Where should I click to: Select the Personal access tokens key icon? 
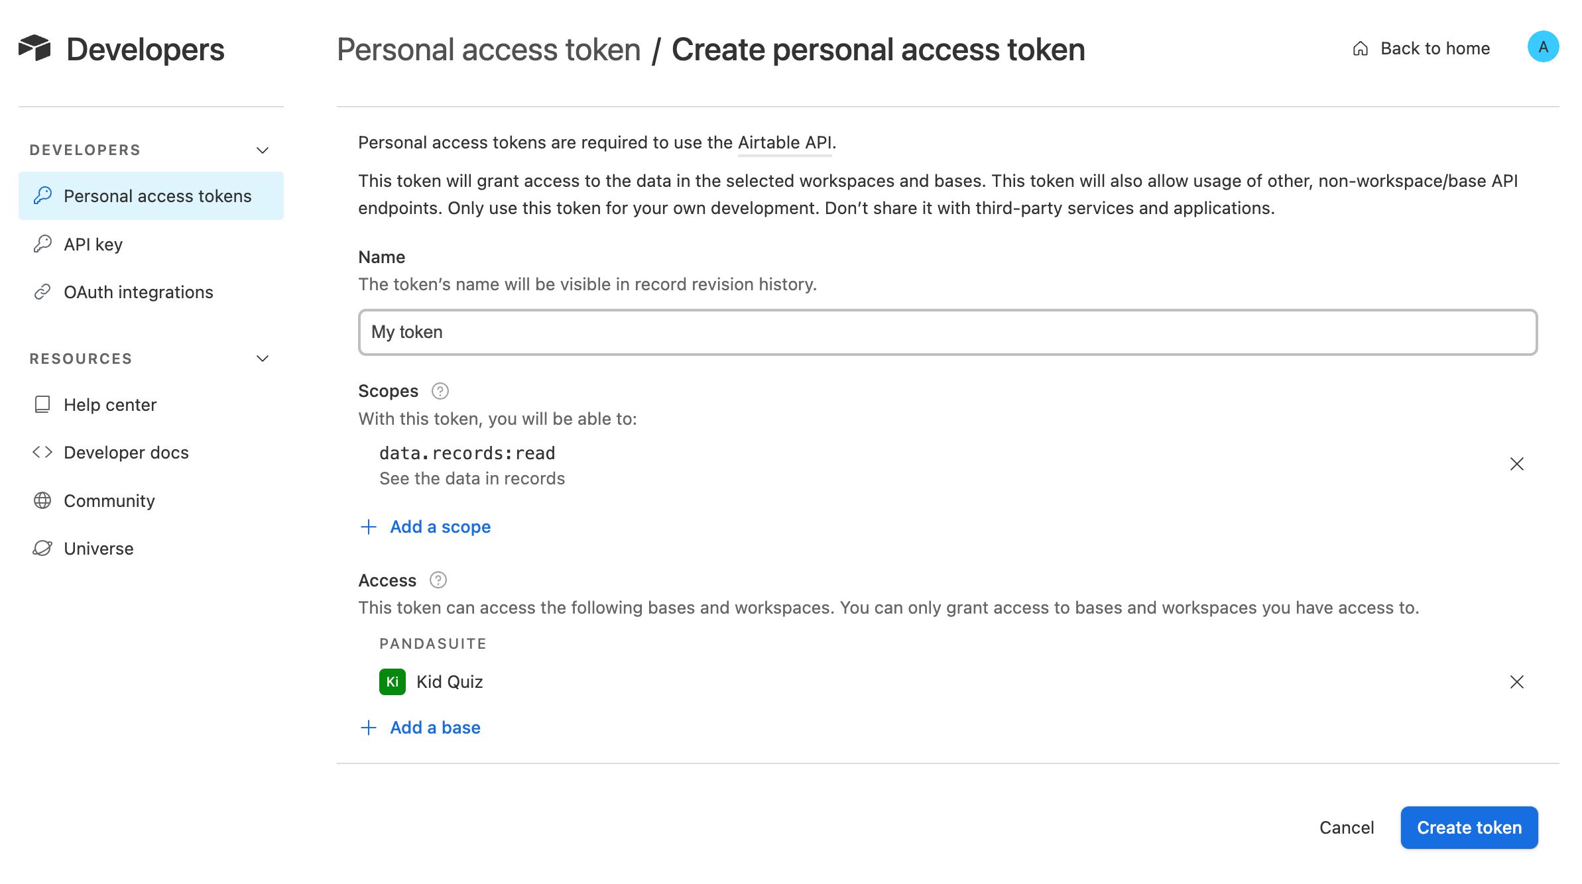[x=43, y=195]
